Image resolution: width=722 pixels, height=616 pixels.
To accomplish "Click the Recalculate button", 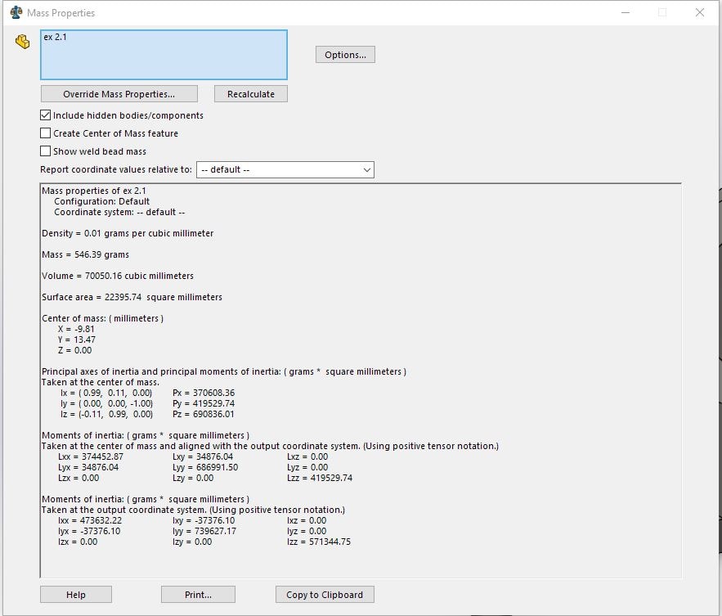I will tap(251, 94).
